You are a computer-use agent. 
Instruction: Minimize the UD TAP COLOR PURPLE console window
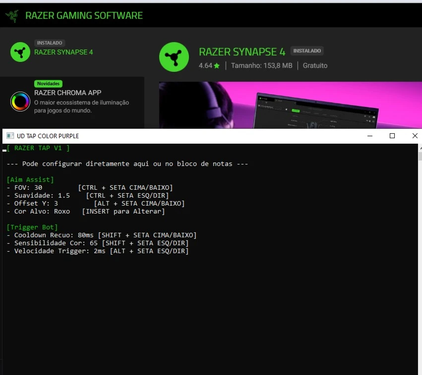370,136
